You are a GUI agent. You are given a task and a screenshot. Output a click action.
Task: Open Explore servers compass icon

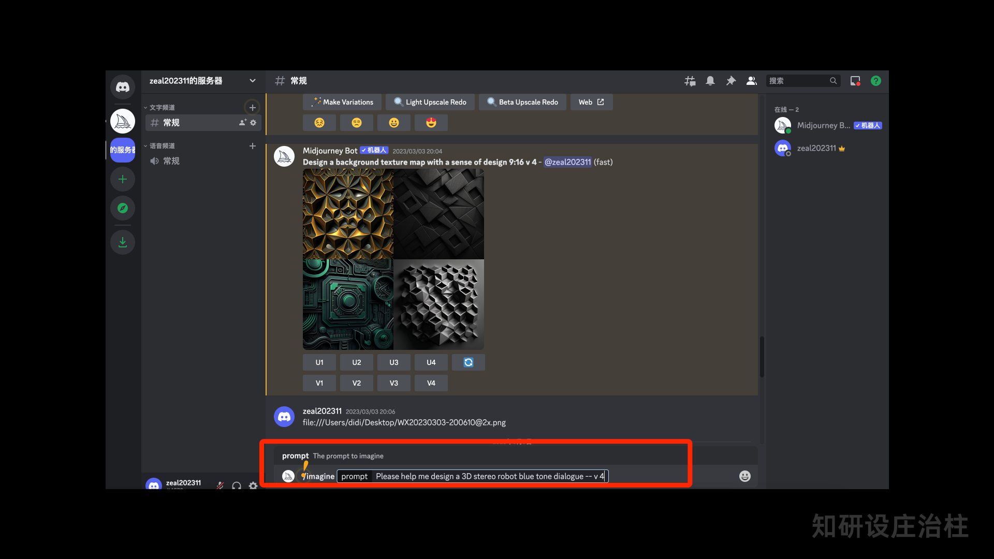[x=123, y=208]
